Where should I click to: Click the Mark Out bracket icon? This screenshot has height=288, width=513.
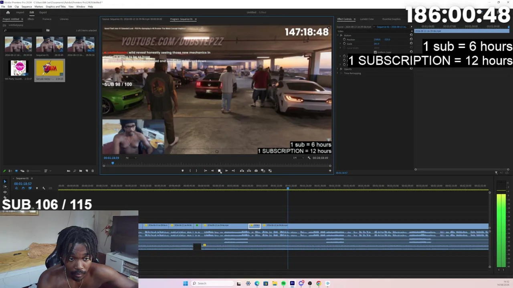point(196,171)
